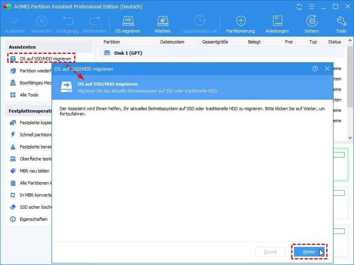Select Festplatte bereinigen operation

pyautogui.click(x=31, y=147)
